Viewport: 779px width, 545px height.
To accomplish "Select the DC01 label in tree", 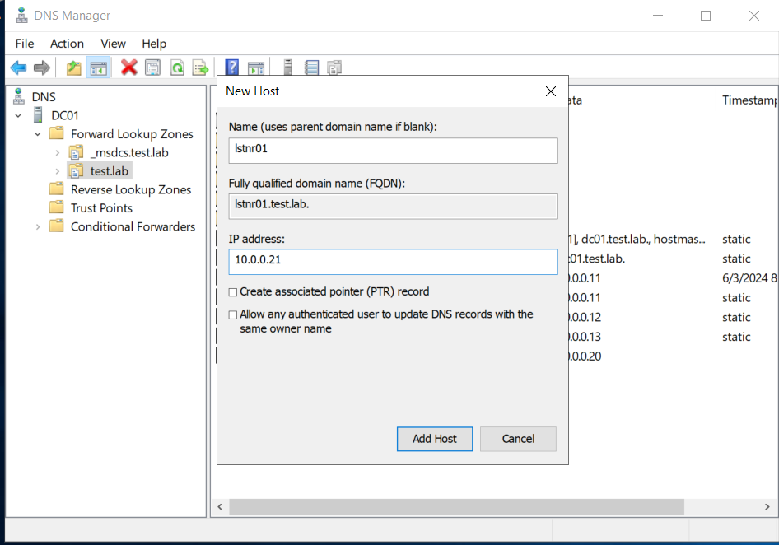I will (64, 116).
